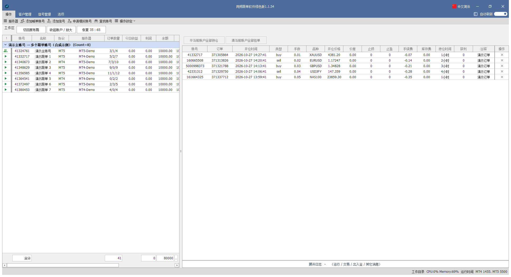Click the 切回原布局 button
The width and height of the screenshot is (511, 277).
[31, 30]
